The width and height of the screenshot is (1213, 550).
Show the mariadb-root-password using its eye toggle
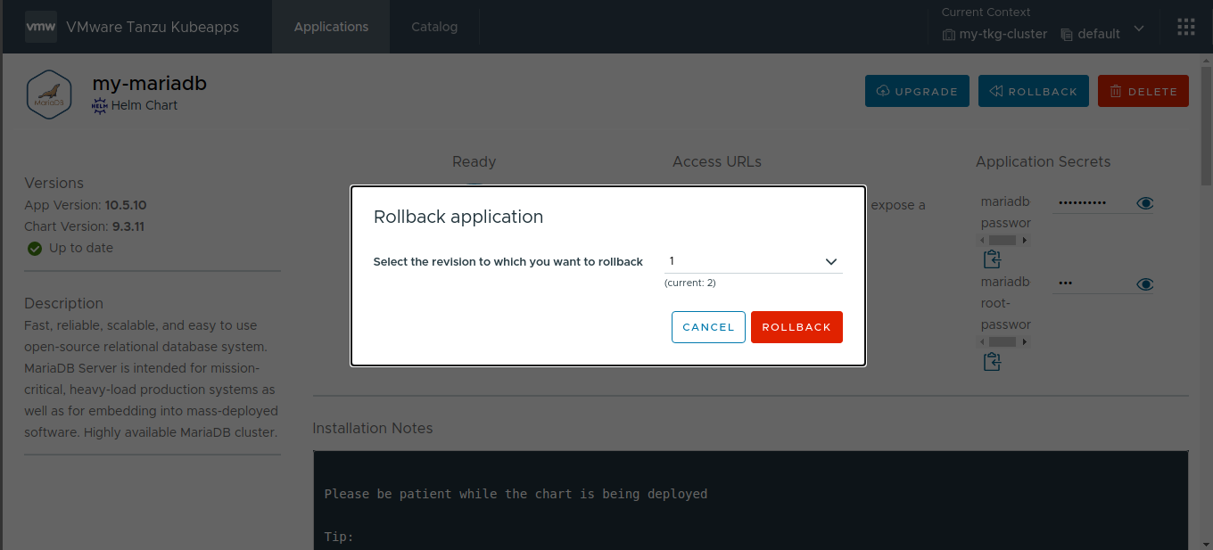point(1144,284)
